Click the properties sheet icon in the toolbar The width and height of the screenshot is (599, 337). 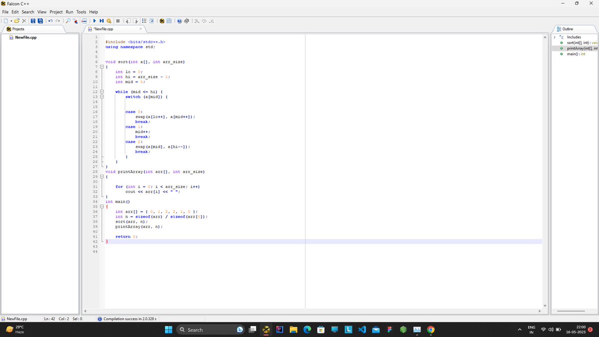169,21
